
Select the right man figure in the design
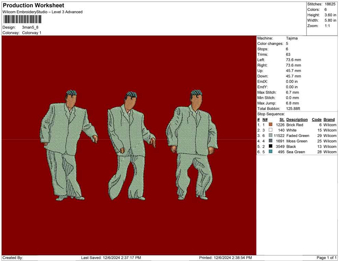pyautogui.click(x=192, y=146)
